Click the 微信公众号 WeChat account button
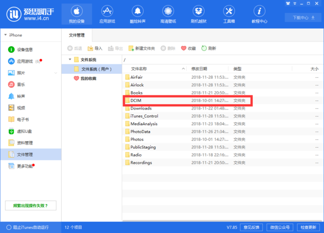The image size is (324, 233). (280, 228)
